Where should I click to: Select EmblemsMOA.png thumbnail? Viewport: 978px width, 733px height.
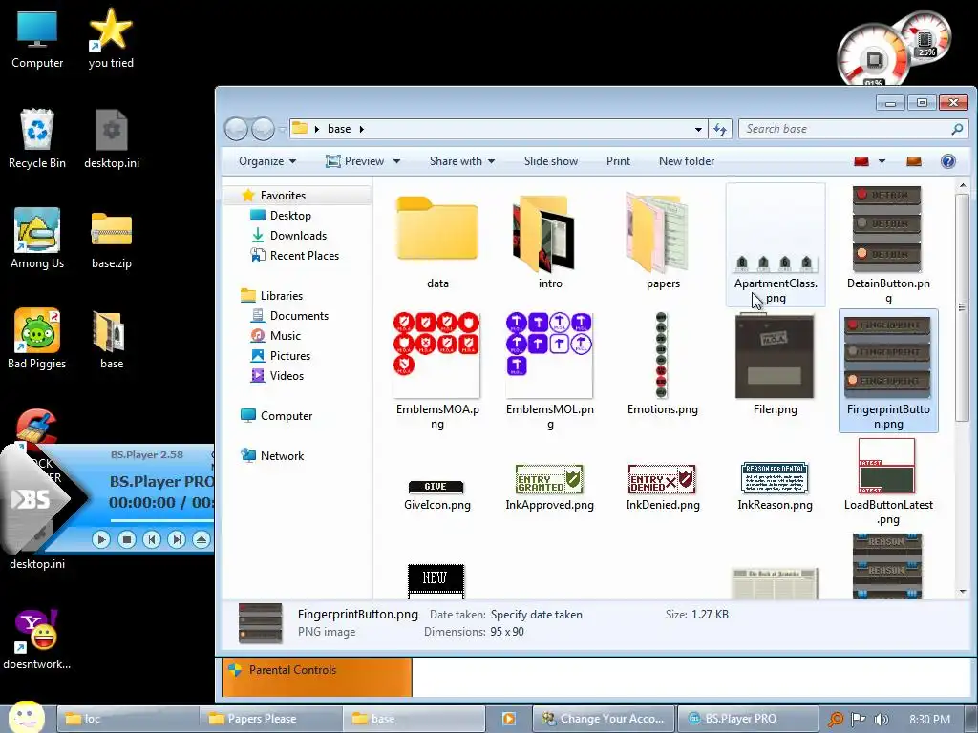436,355
